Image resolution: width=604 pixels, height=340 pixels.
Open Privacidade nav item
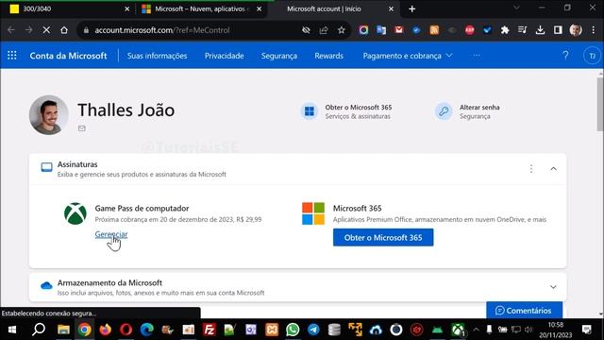tap(225, 56)
